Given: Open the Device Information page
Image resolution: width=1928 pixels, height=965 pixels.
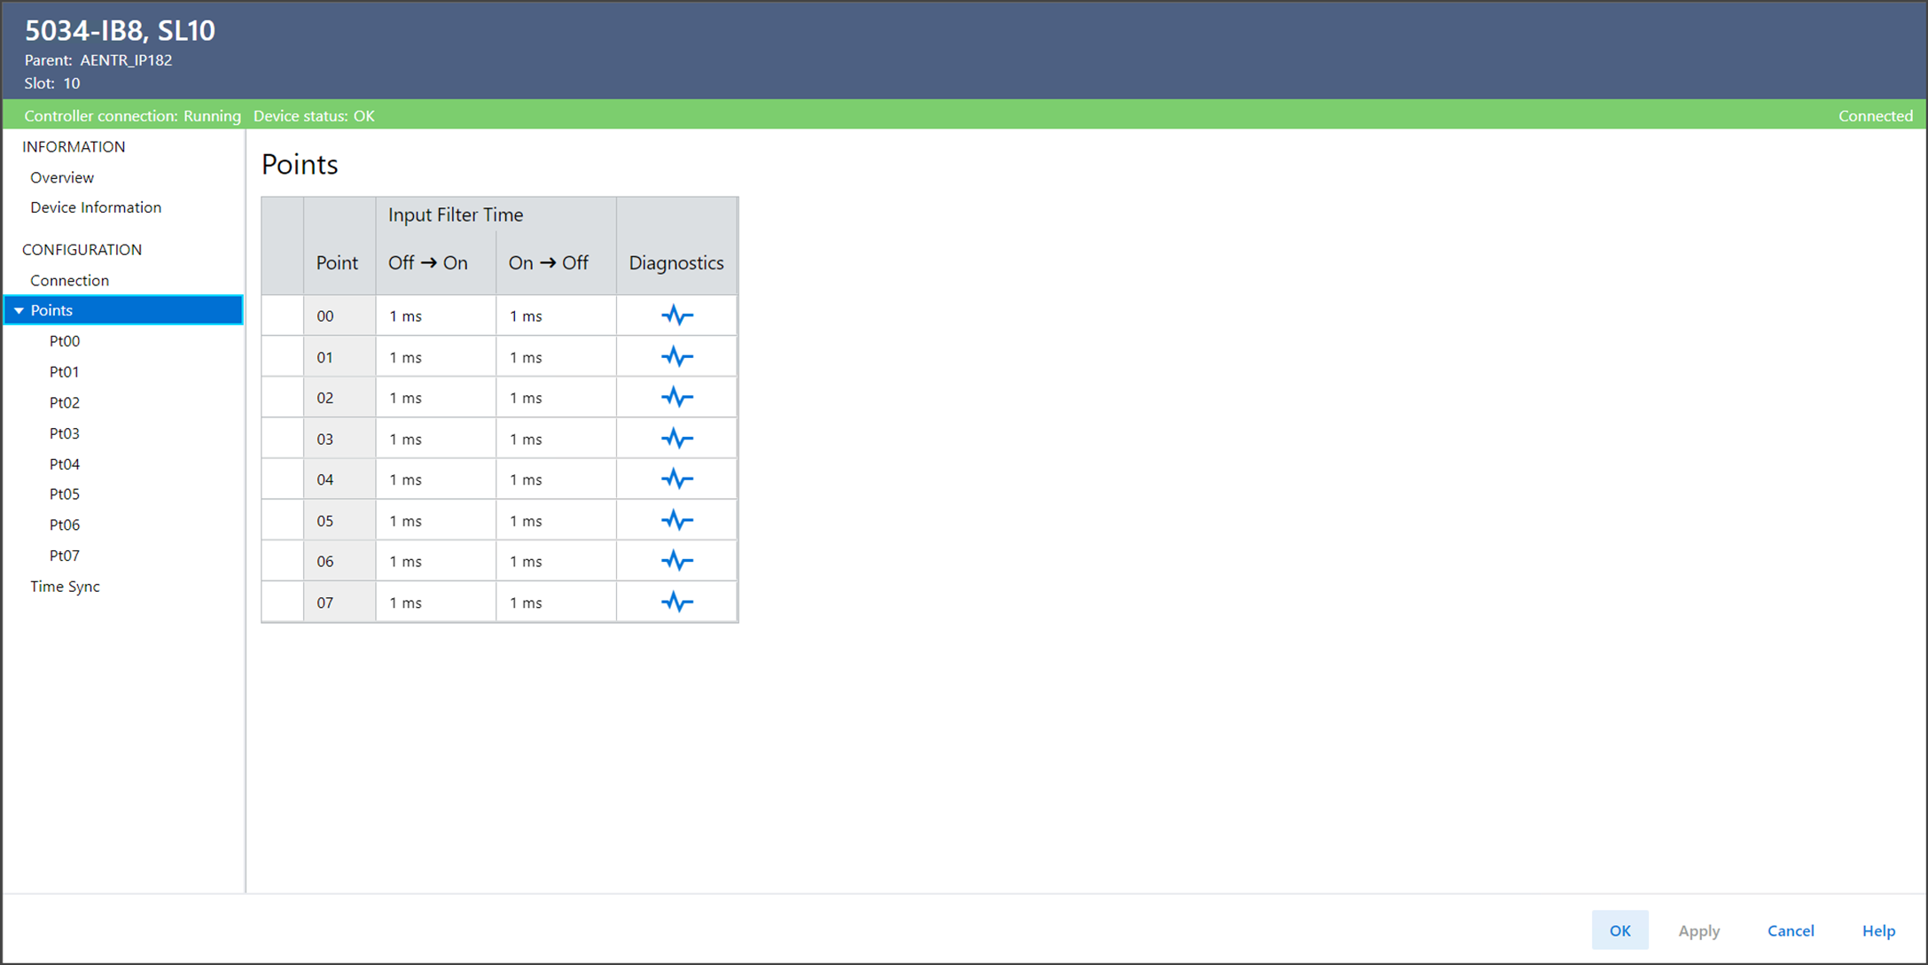Looking at the screenshot, I should point(96,207).
